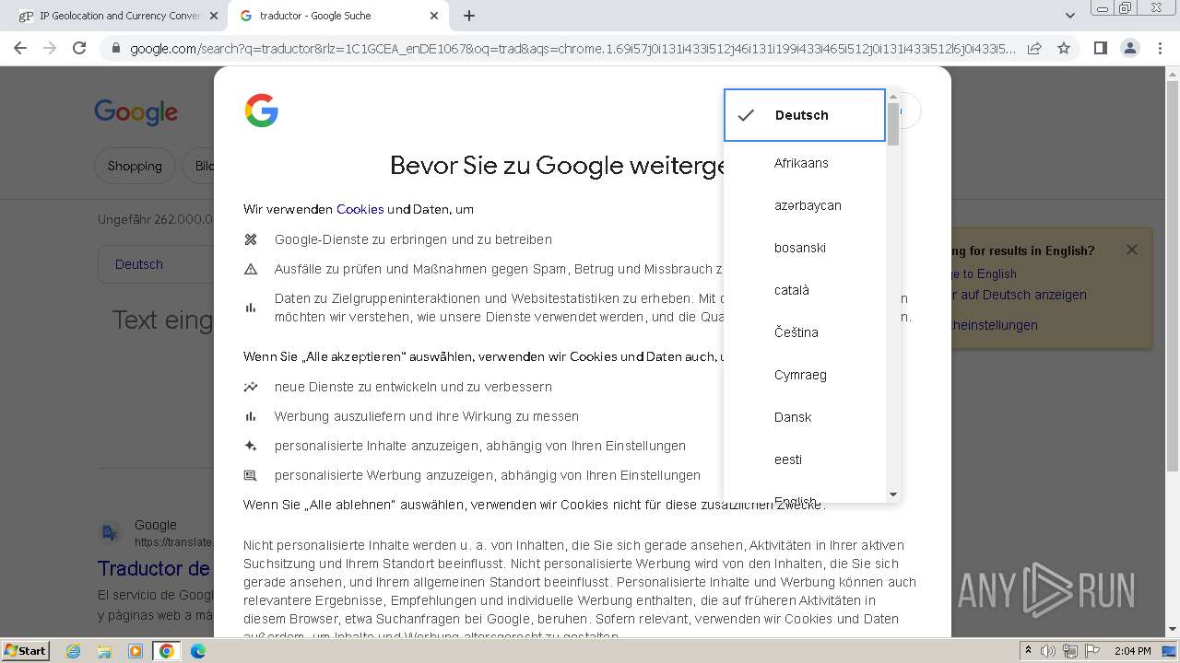Open Windows Media Player taskbar icon

(136, 651)
